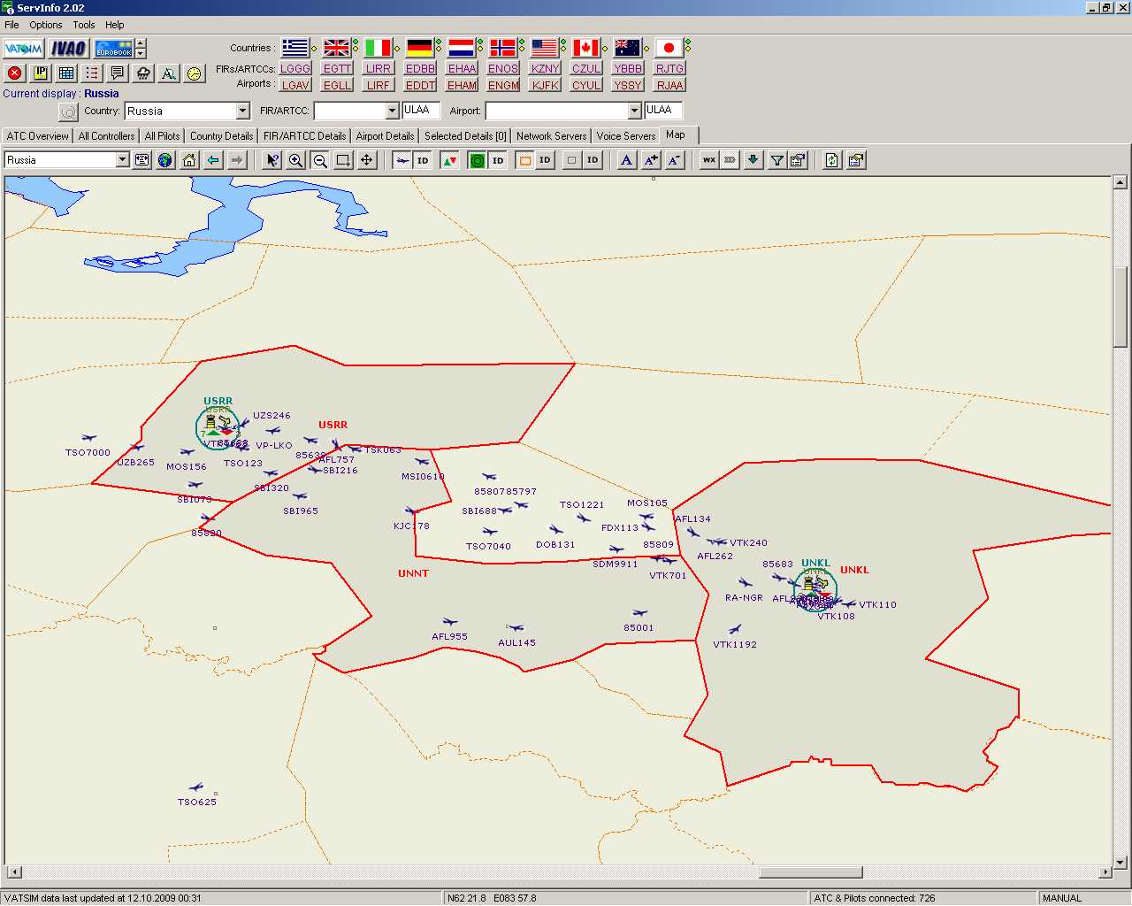Expand the Airport dropdown list
This screenshot has width=1132, height=906.
[x=633, y=111]
